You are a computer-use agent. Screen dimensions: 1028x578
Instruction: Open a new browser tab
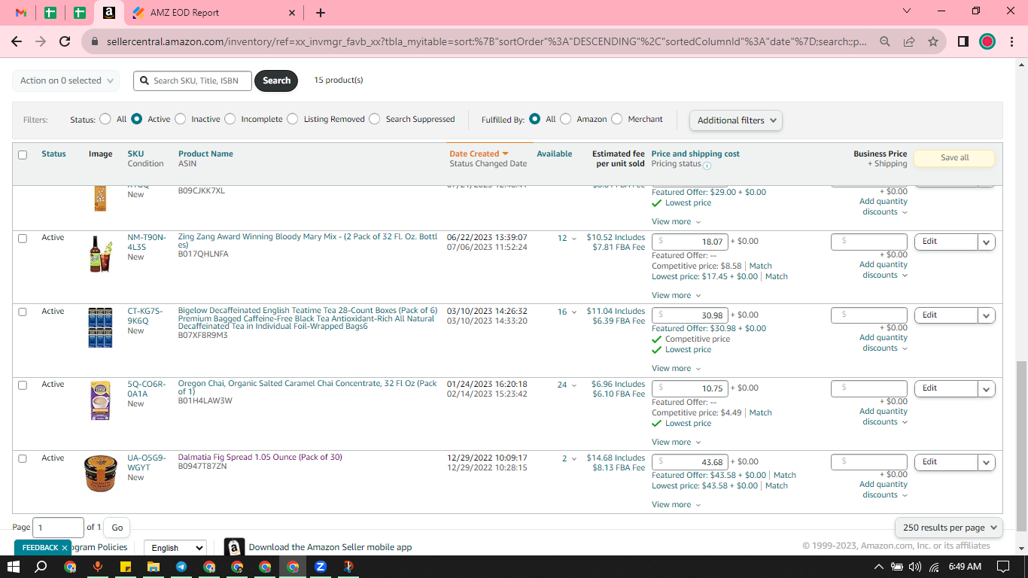tap(321, 13)
